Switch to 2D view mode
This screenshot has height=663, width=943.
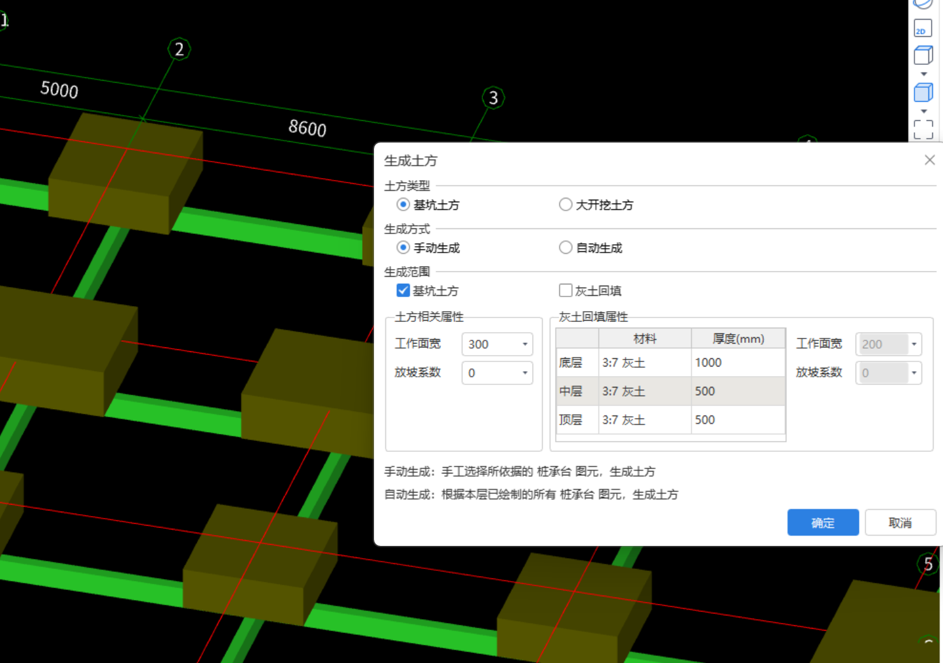click(x=923, y=29)
